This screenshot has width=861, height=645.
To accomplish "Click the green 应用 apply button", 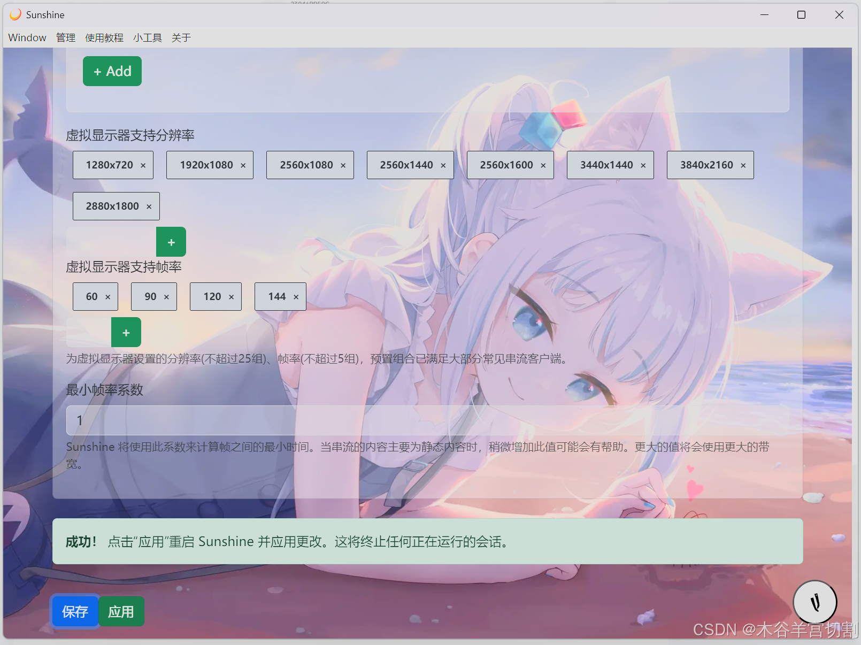I will (121, 611).
